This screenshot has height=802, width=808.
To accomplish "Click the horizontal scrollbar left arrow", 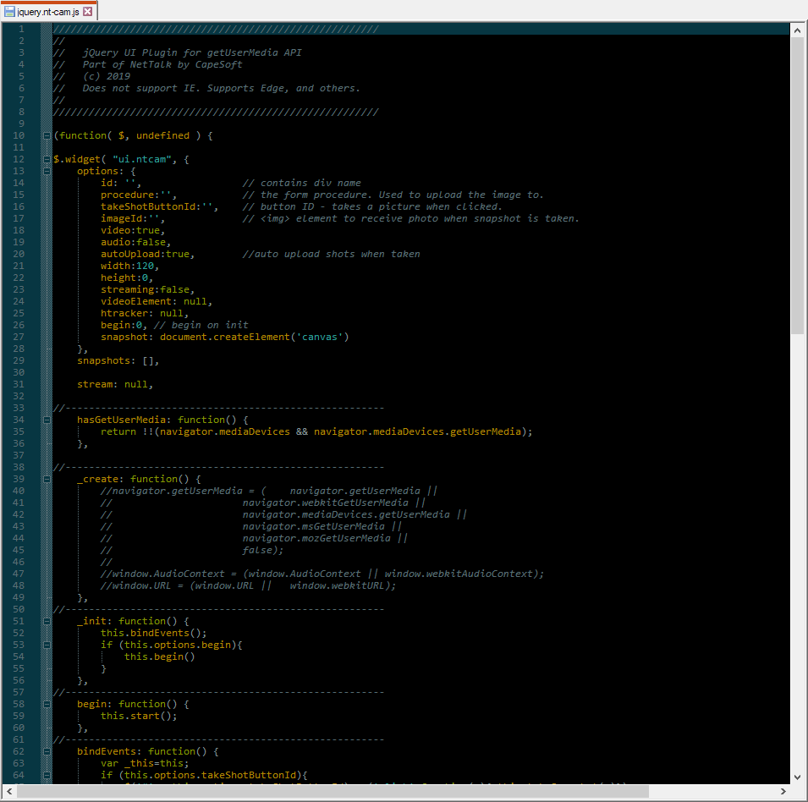I will coord(9,792).
